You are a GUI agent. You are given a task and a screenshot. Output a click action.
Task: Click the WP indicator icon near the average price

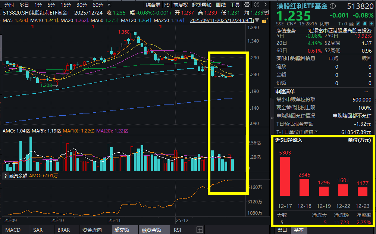265,11
